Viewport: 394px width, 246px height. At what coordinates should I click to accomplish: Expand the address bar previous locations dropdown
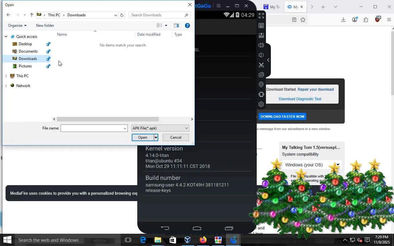pyautogui.click(x=116, y=15)
